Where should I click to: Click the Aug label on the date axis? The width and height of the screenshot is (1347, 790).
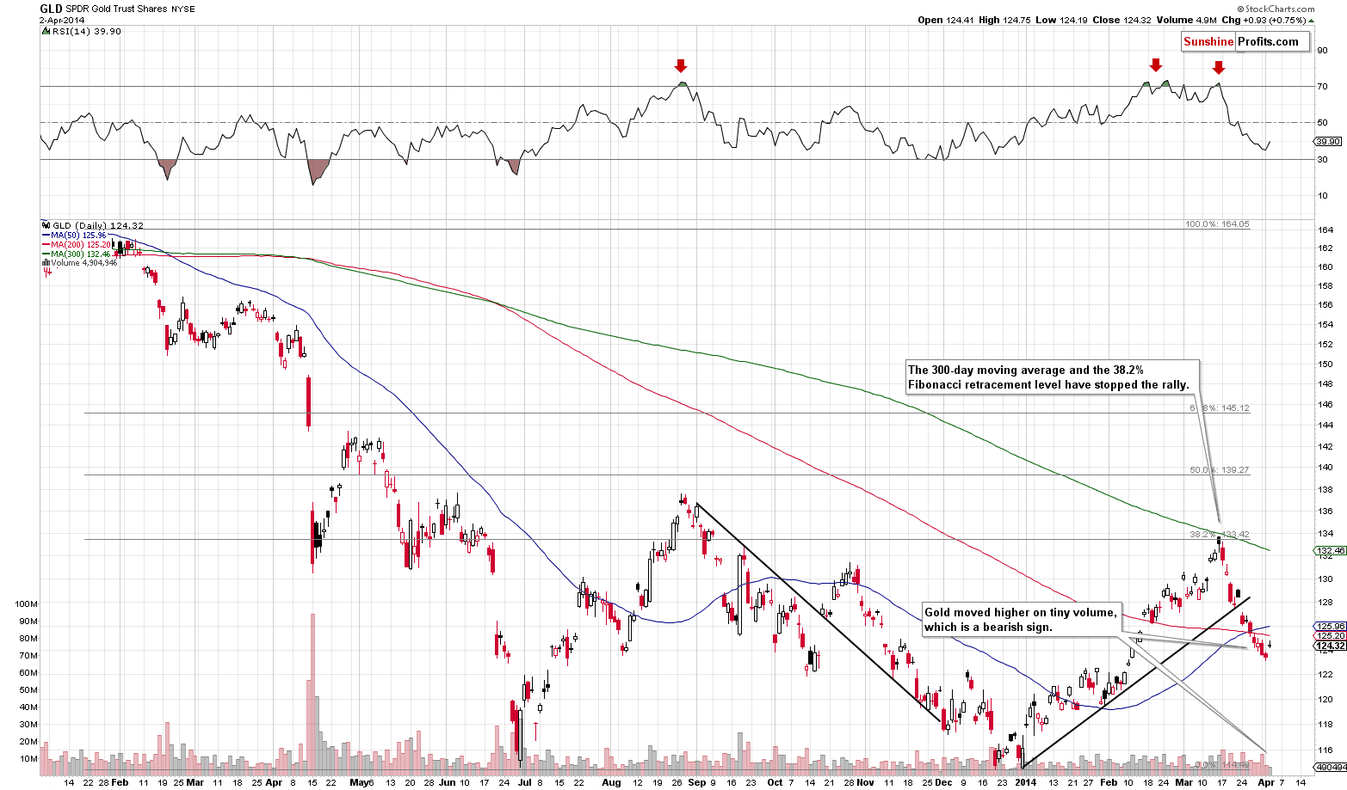pyautogui.click(x=611, y=783)
